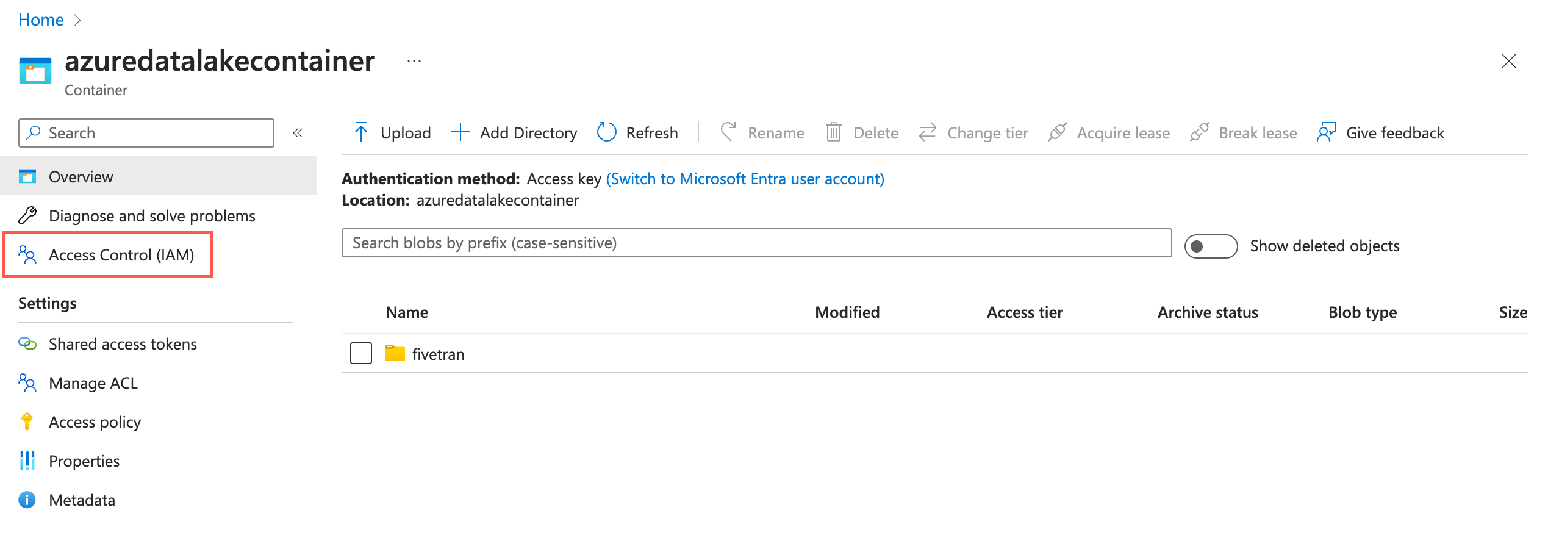Click the Add Directory button label
Image resolution: width=1548 pixels, height=538 pixels.
pos(528,133)
